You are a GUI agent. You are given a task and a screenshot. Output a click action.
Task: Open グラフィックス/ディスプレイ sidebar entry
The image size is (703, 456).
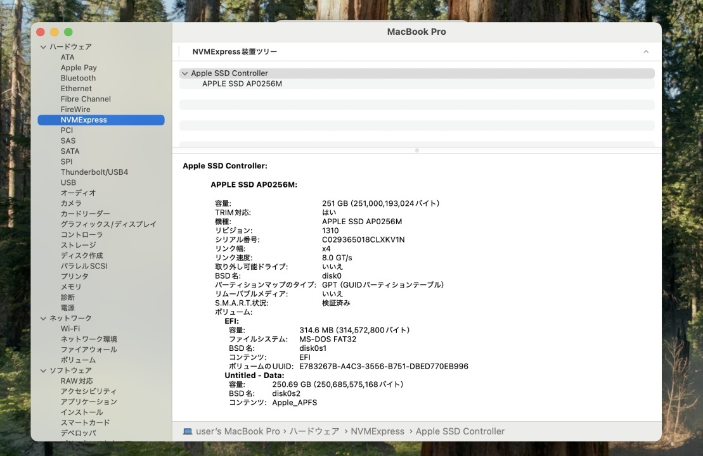pyautogui.click(x=108, y=224)
